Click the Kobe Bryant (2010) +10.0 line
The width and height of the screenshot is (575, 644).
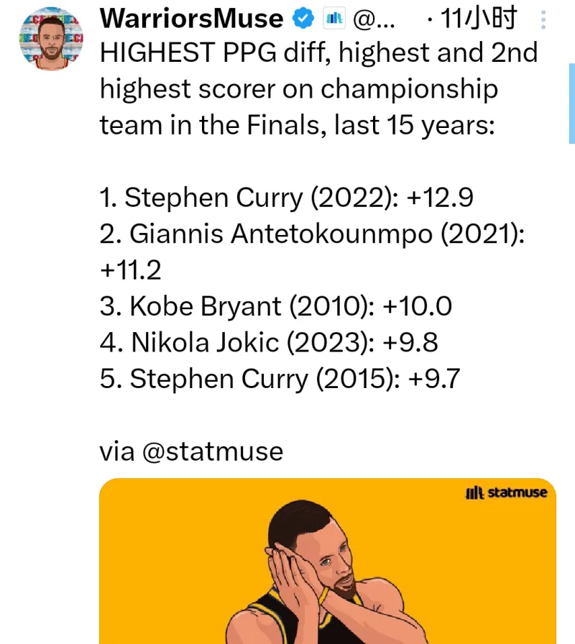click(275, 306)
